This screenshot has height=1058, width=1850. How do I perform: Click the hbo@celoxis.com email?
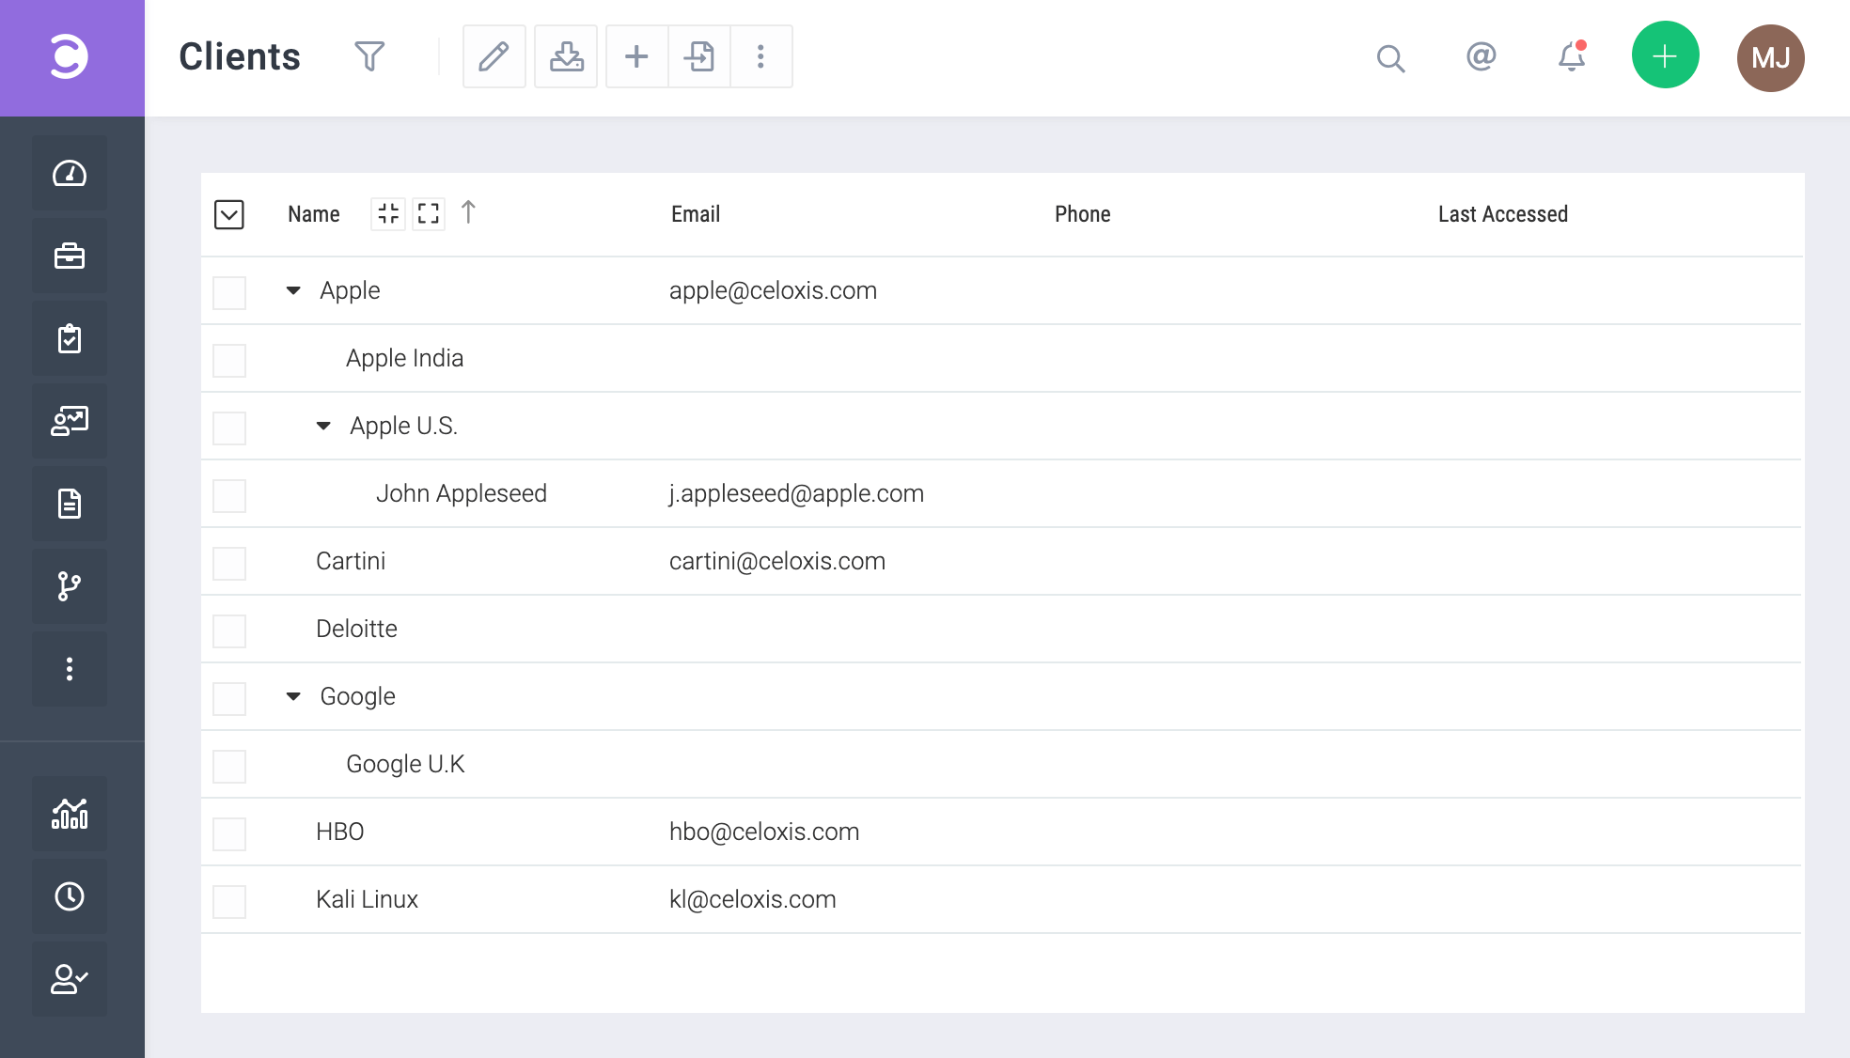pyautogui.click(x=764, y=832)
